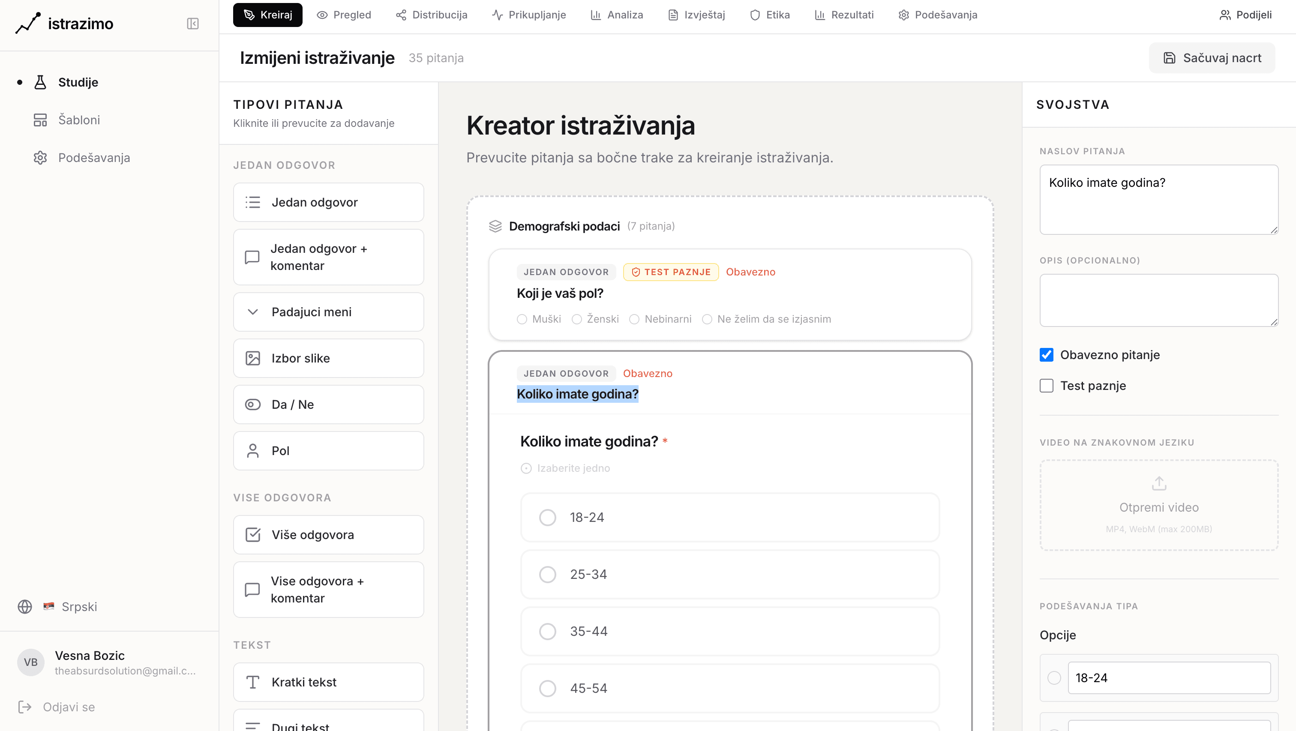Uncheck the Obavezno pitanje checkbox
This screenshot has width=1296, height=731.
click(x=1047, y=355)
